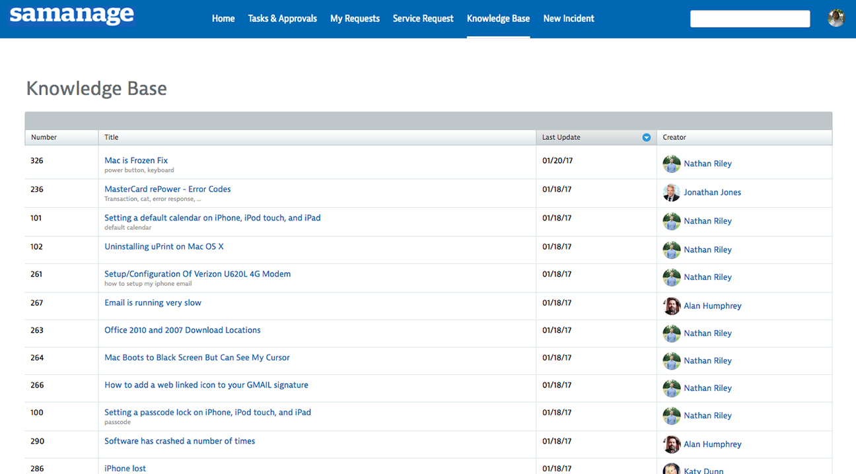The image size is (856, 474).
Task: Click the Last Update sort arrow icon
Action: (x=647, y=137)
